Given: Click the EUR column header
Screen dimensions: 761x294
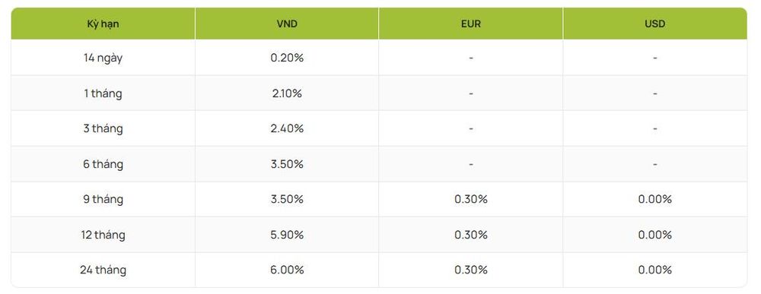Looking at the screenshot, I should pos(471,24).
